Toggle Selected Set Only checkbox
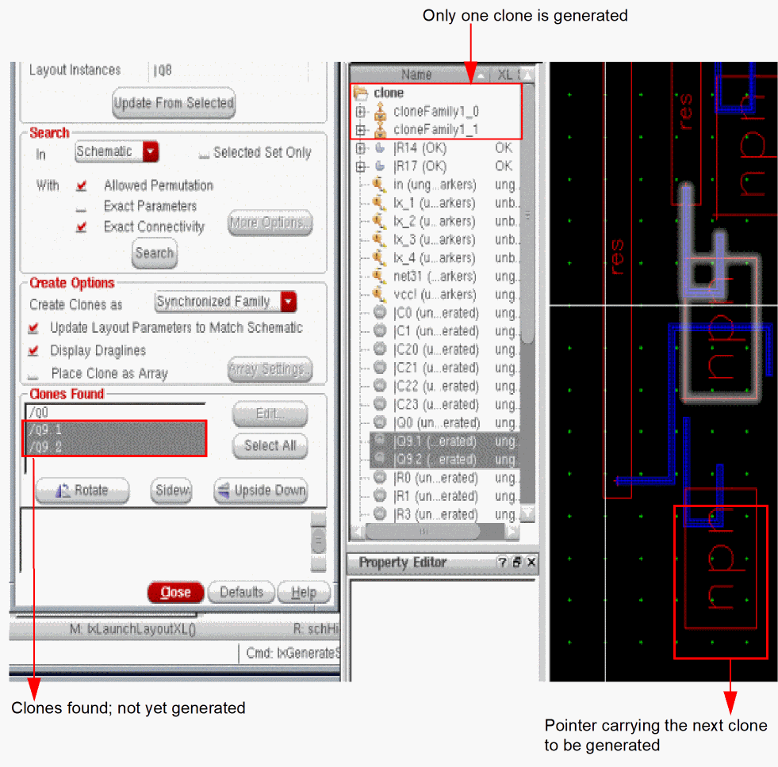The height and width of the screenshot is (767, 778). (x=204, y=155)
